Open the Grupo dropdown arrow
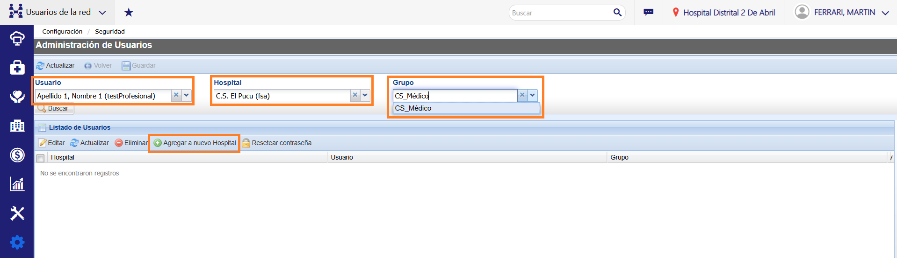This screenshot has width=897, height=258. (532, 95)
